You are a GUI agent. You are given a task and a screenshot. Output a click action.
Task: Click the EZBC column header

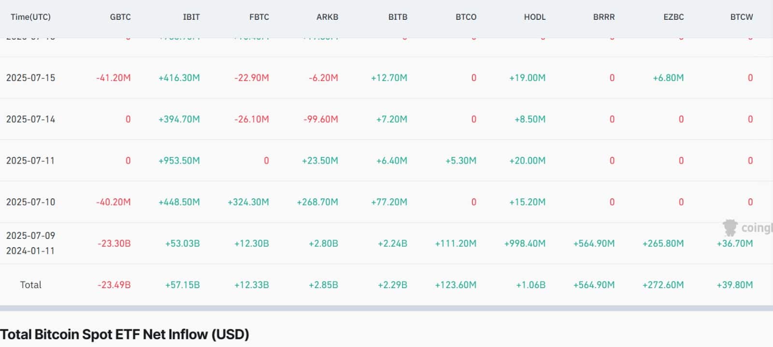(x=673, y=17)
